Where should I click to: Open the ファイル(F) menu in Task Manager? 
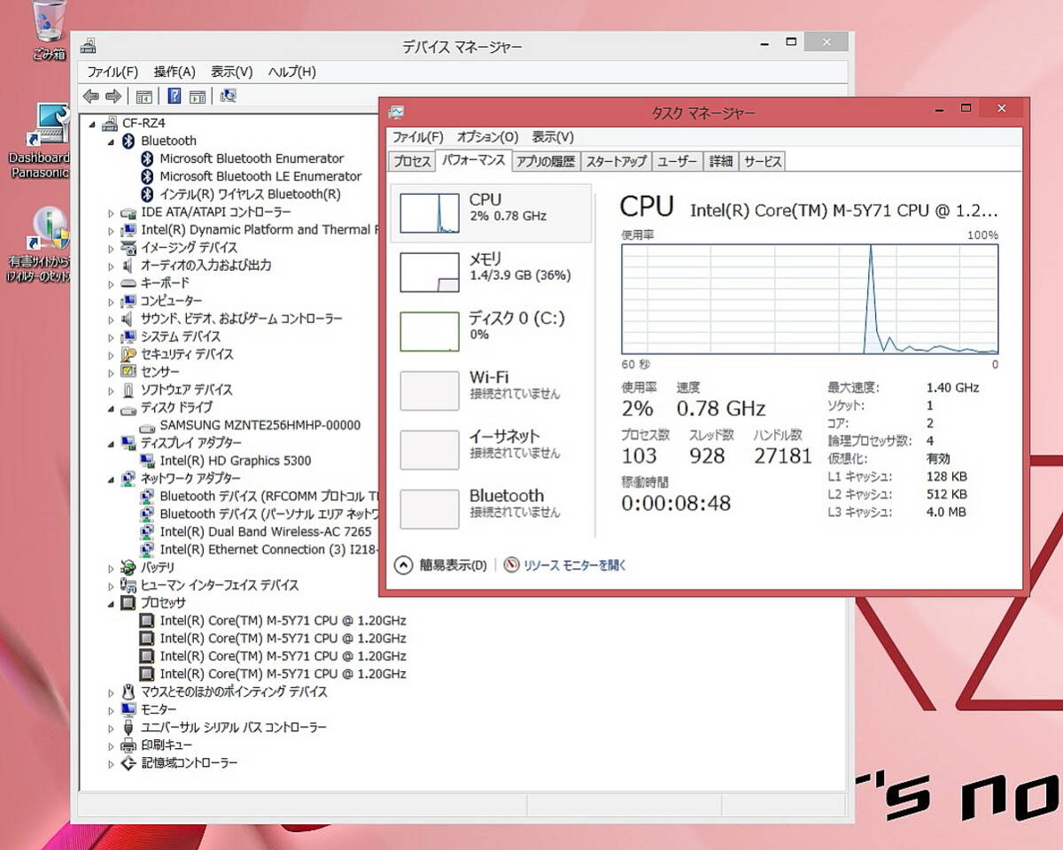click(417, 137)
